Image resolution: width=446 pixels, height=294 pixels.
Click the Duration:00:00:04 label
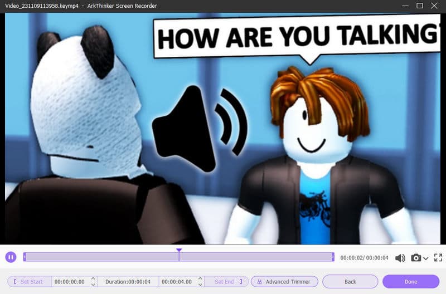pyautogui.click(x=128, y=282)
